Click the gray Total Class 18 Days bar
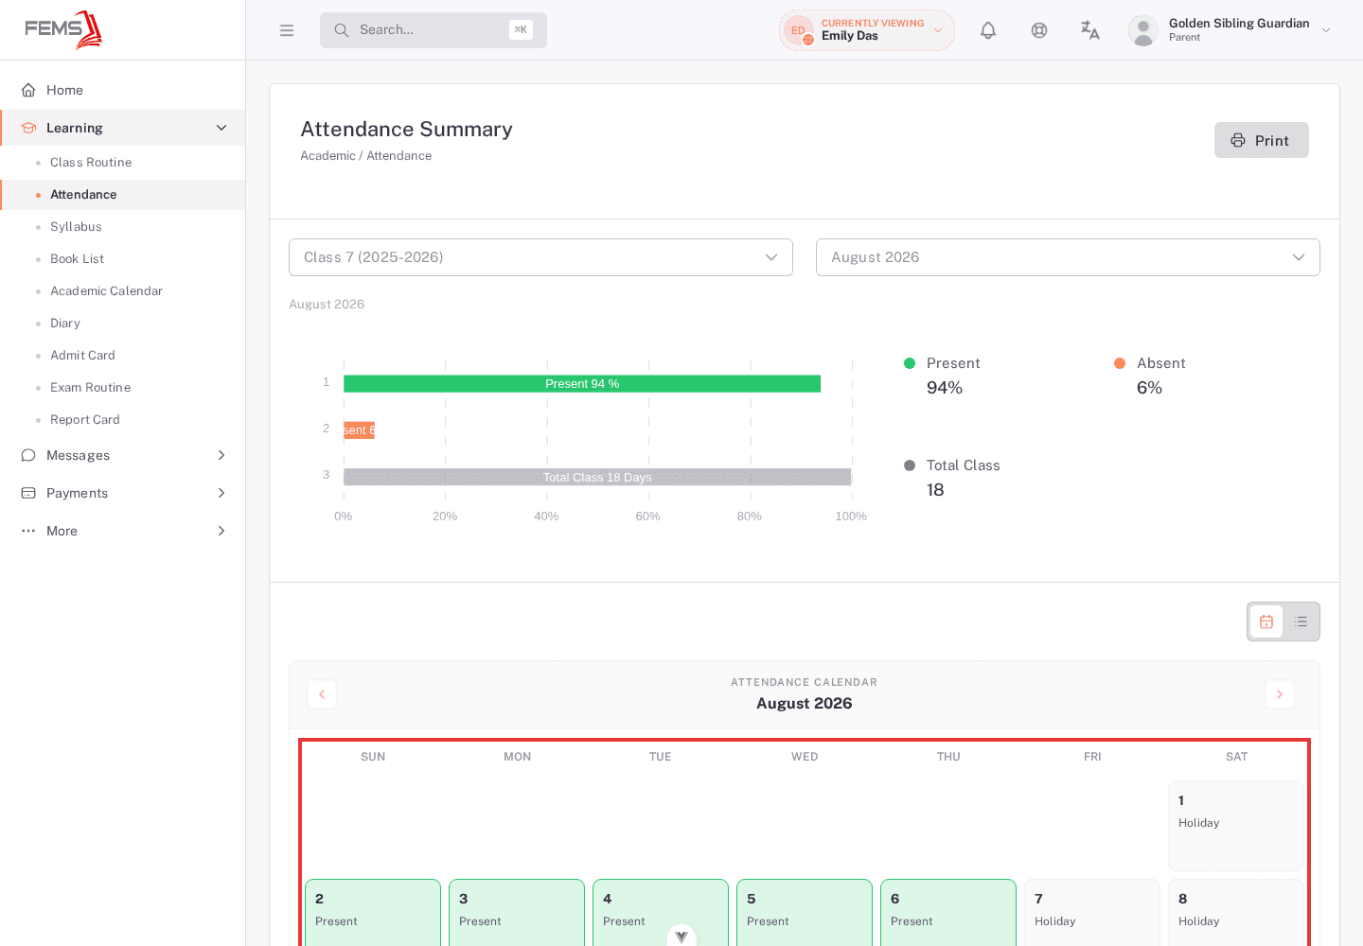The image size is (1363, 946). point(597,477)
